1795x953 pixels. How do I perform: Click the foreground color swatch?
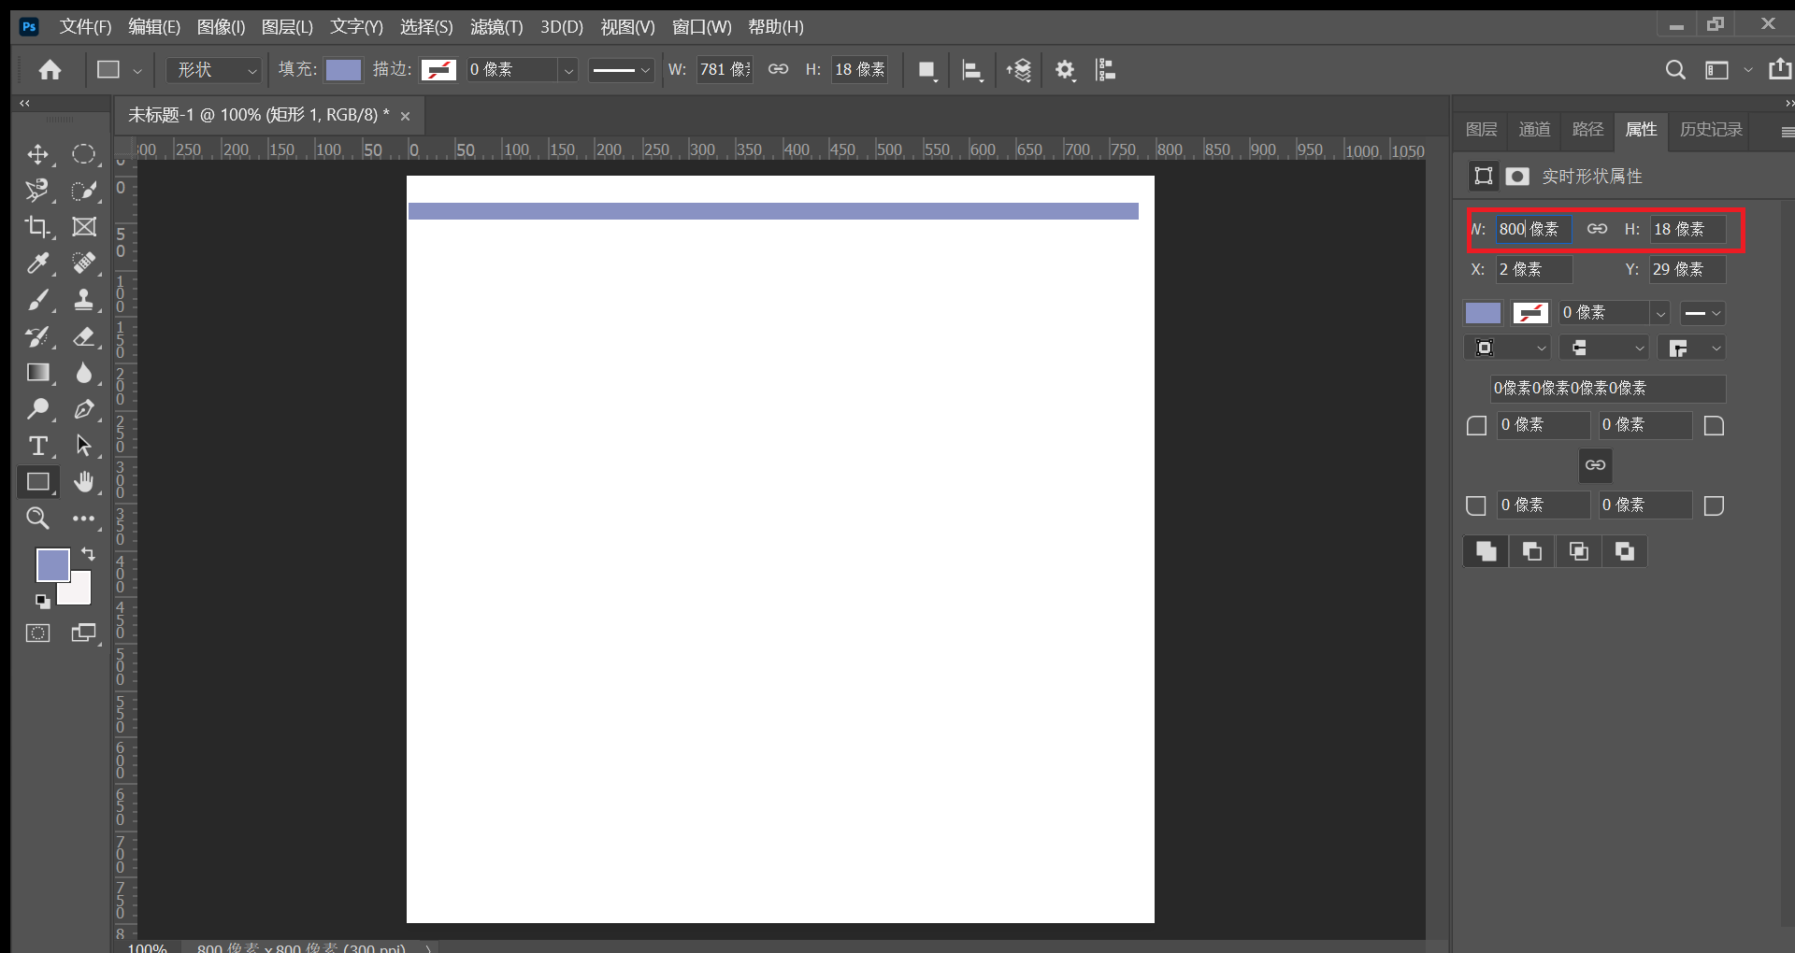52,564
